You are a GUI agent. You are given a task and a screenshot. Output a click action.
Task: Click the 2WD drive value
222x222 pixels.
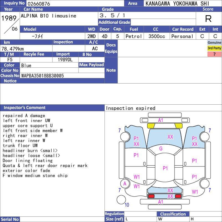(x=92, y=36)
